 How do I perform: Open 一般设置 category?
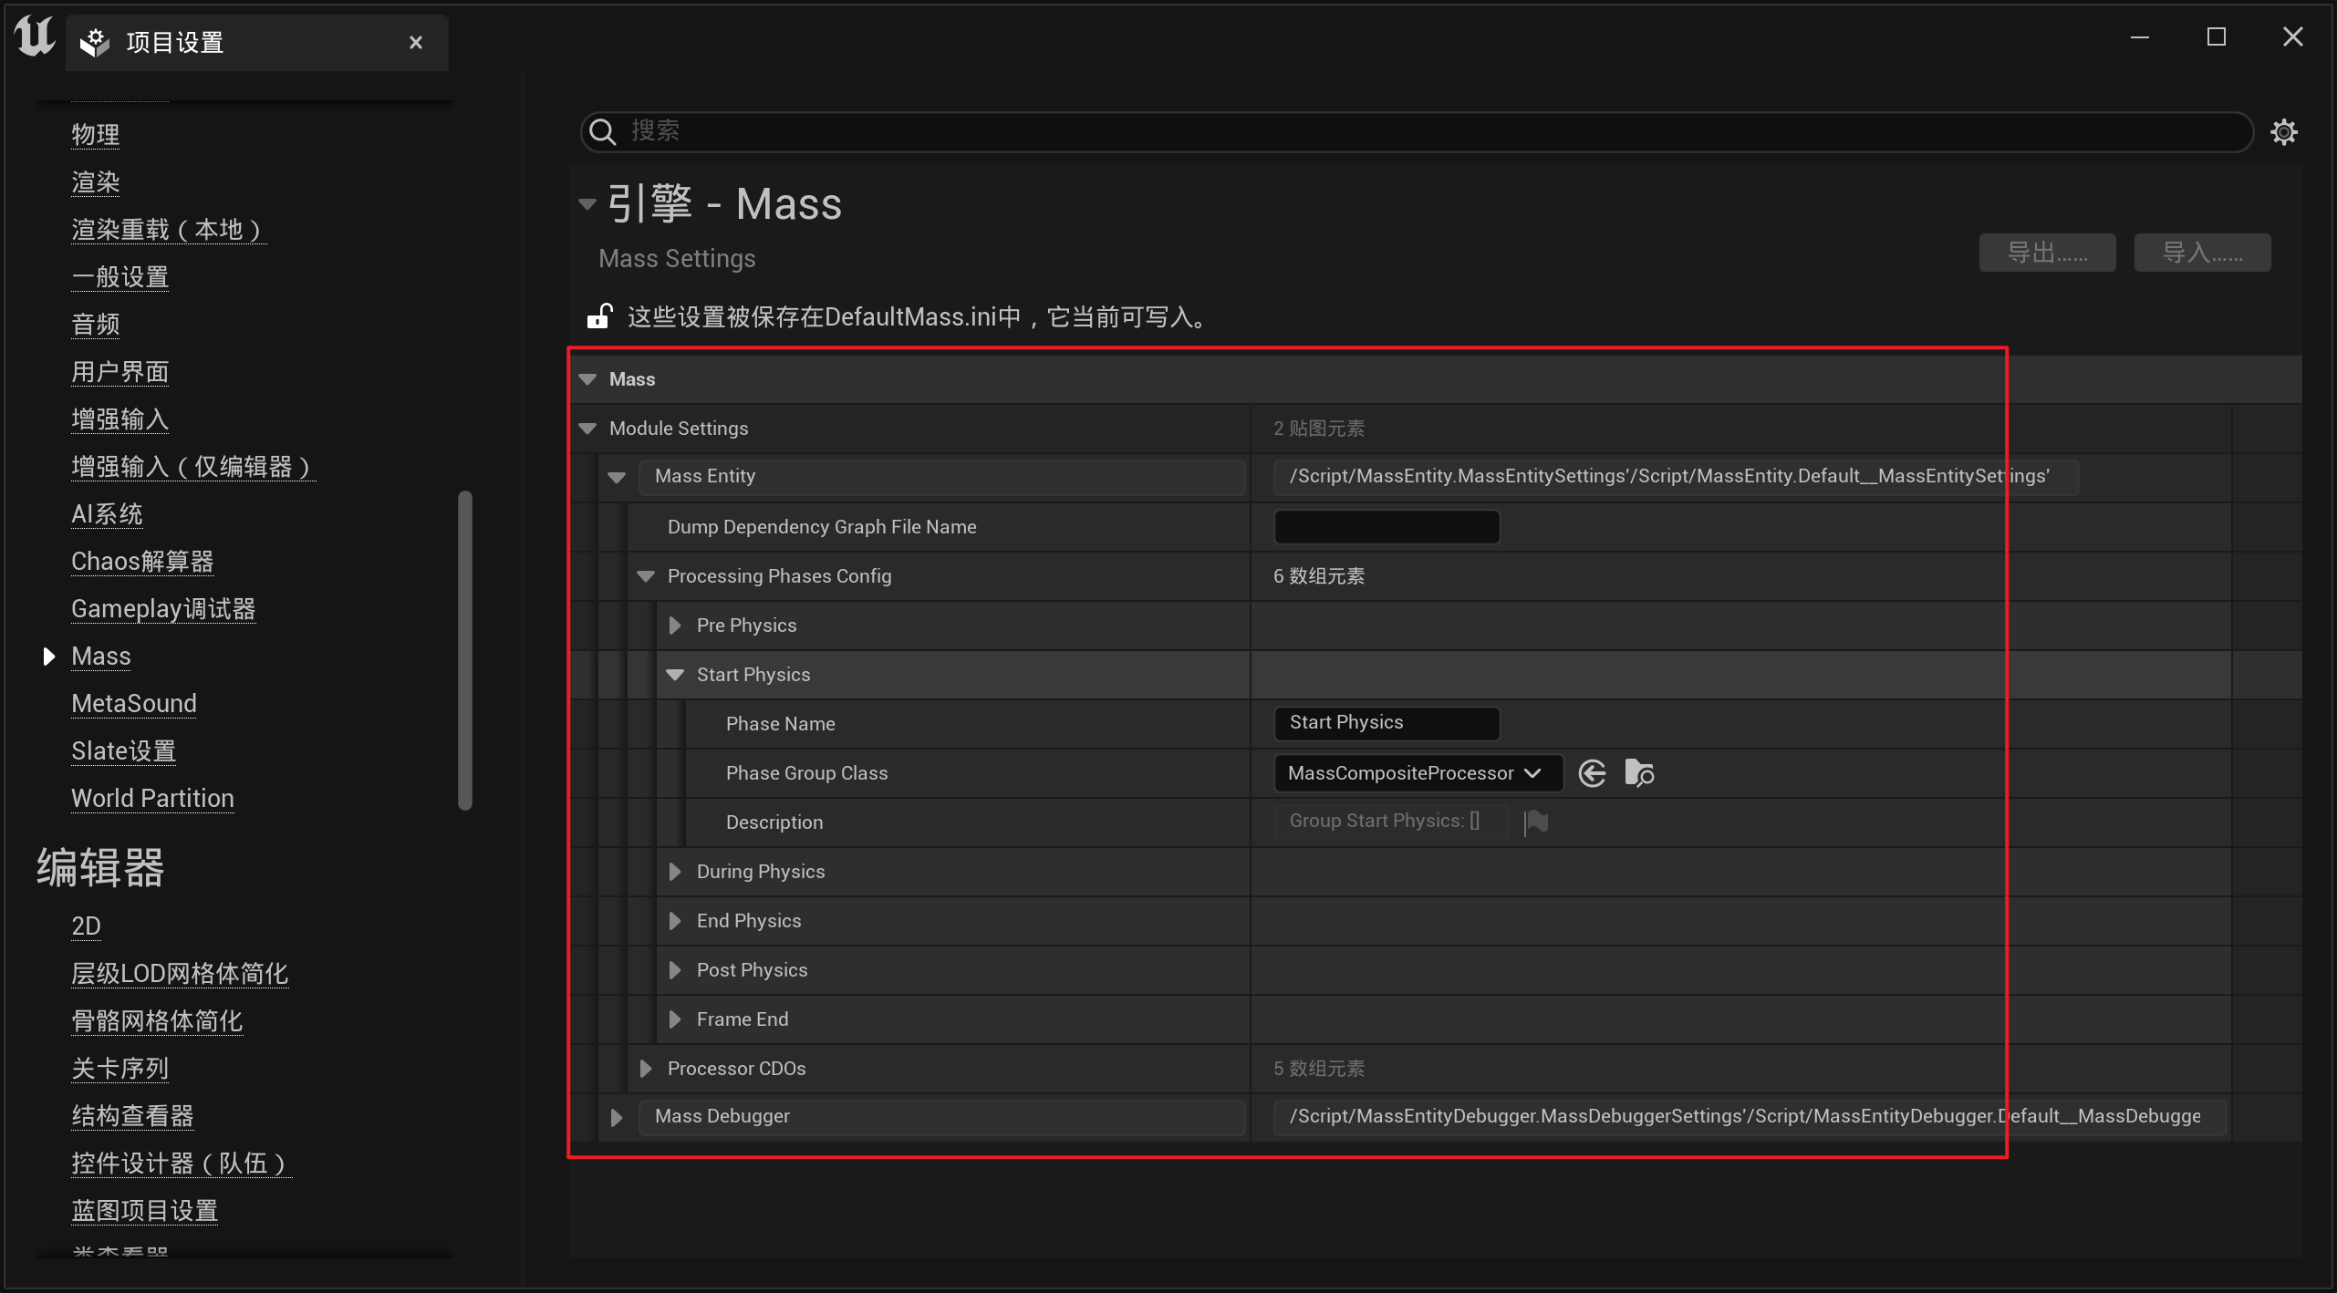(x=120, y=277)
